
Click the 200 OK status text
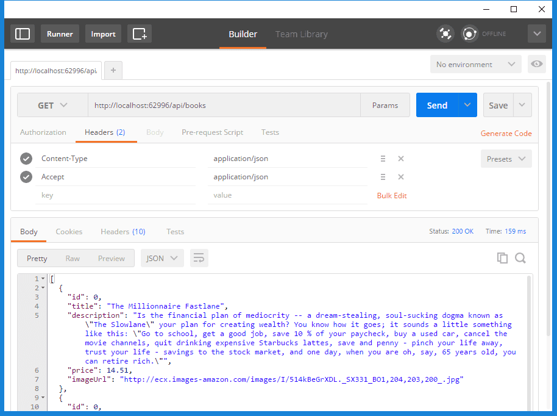[463, 231]
